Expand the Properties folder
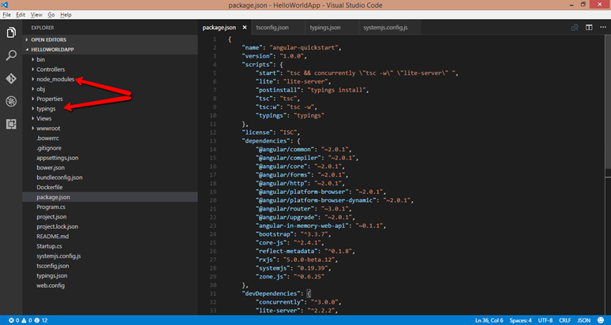Image resolution: width=611 pixels, height=325 pixels. pyautogui.click(x=50, y=99)
